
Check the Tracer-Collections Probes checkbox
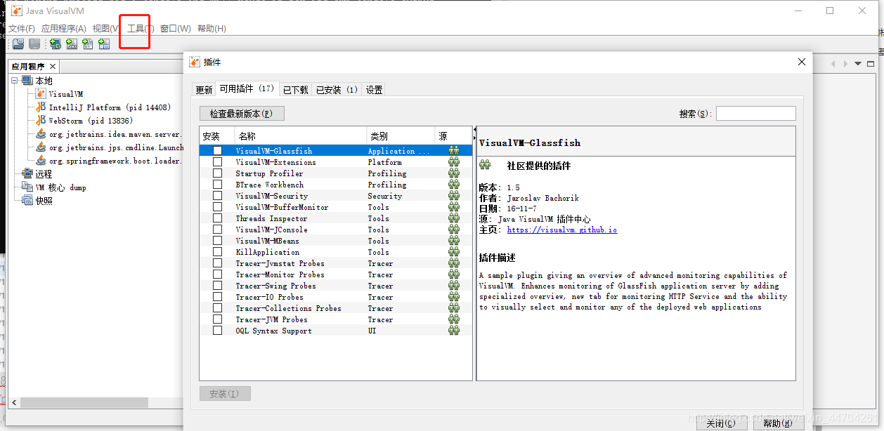pos(218,308)
